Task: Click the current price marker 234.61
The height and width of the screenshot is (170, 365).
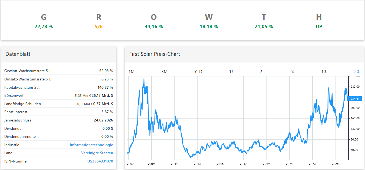Action: tap(355, 99)
